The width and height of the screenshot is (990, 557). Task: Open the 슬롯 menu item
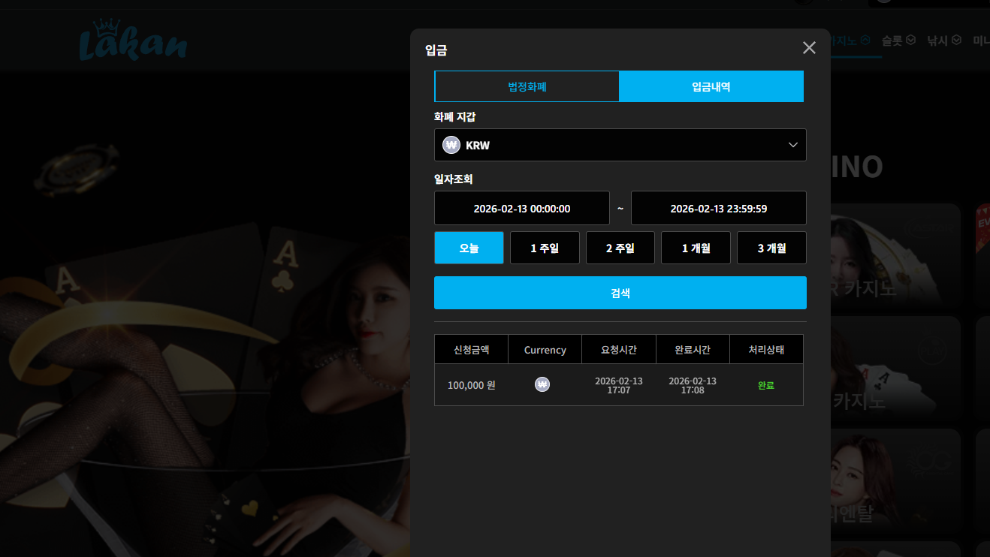point(892,41)
